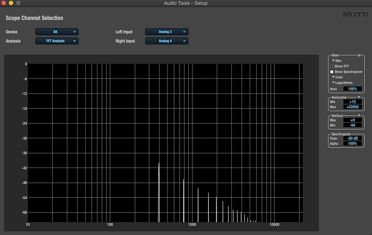Open the Vertical panel triangle menu
This screenshot has width=372, height=235.
[359, 116]
